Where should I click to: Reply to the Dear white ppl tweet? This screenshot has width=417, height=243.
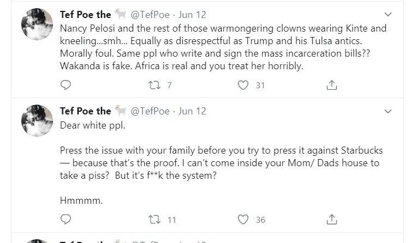65,220
